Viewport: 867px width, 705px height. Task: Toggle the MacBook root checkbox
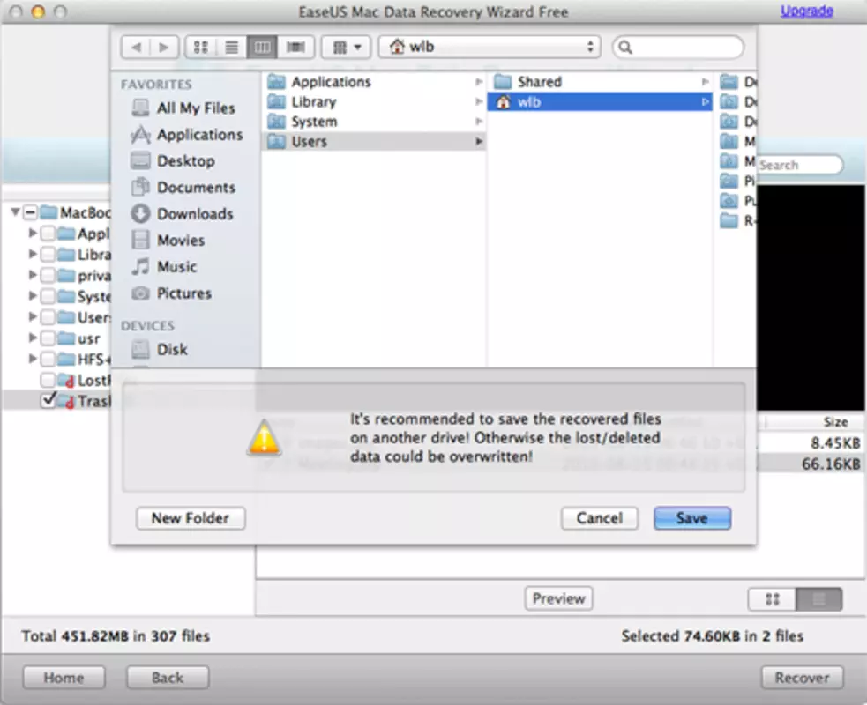point(30,212)
